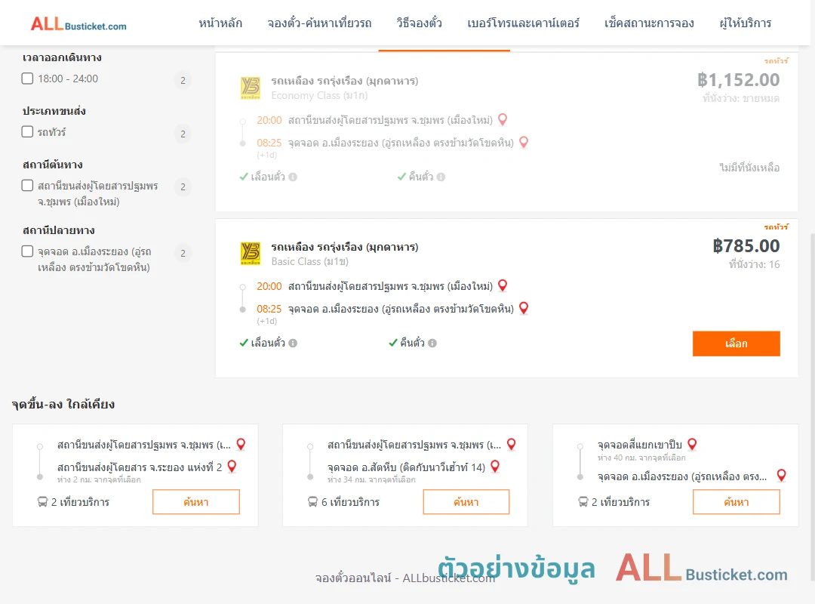The height and width of the screenshot is (604, 815).
Task: Click the count badge beside 18:00 - 24:00 filter
Action: coord(183,80)
